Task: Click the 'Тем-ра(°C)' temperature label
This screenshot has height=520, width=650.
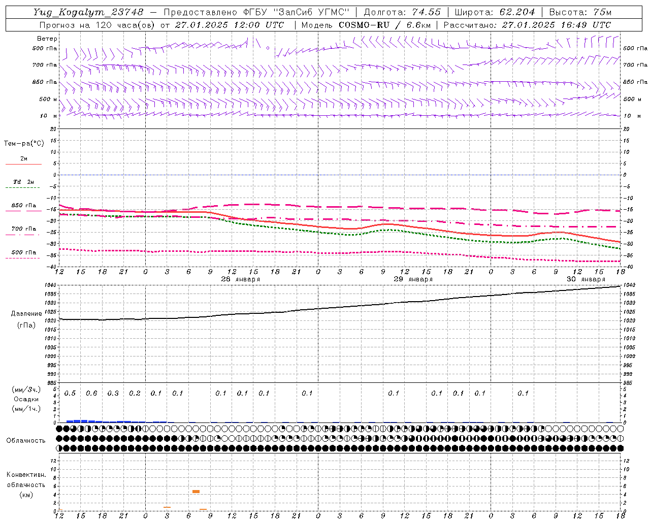Action: pyautogui.click(x=24, y=144)
